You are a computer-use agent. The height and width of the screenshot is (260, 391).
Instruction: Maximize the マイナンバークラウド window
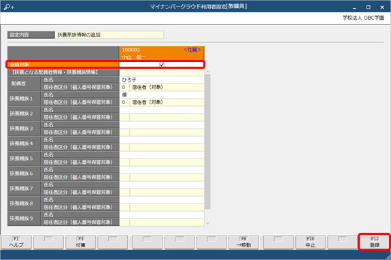tap(369, 7)
